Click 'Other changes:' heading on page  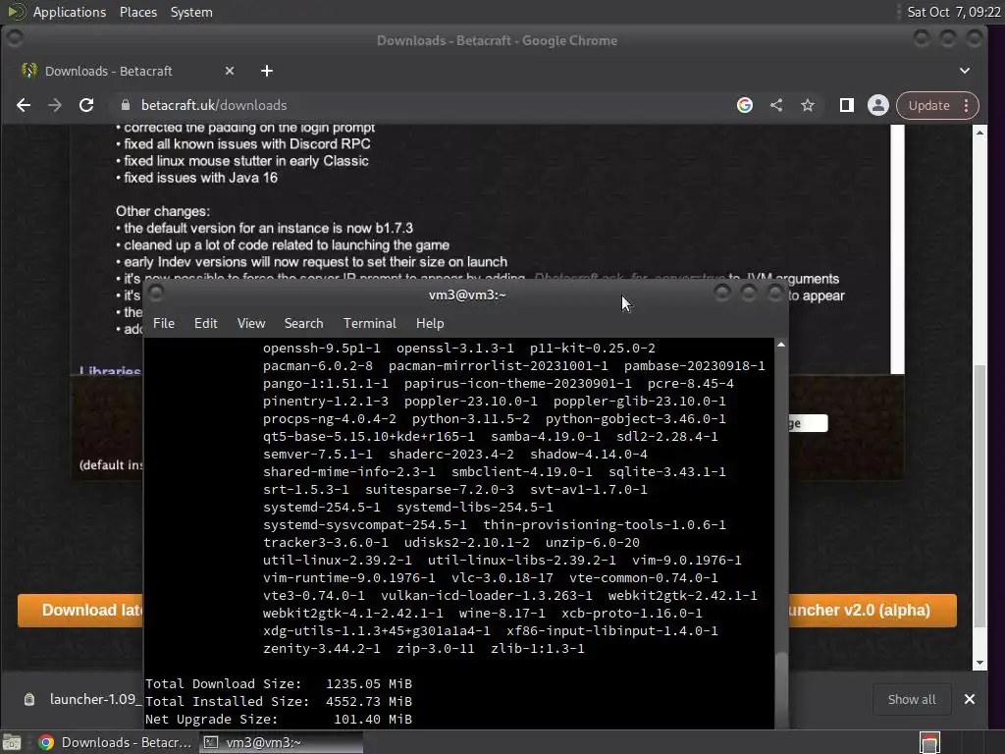(x=163, y=211)
